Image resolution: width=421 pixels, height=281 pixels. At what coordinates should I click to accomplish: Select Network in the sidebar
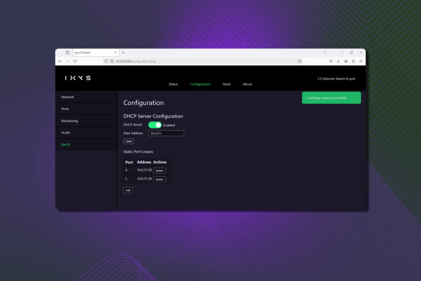click(86, 97)
